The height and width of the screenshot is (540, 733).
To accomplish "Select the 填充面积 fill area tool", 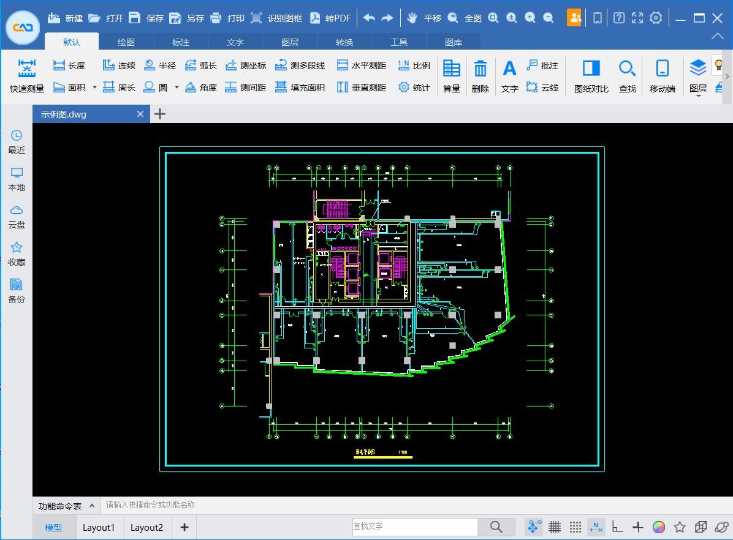I will (300, 88).
